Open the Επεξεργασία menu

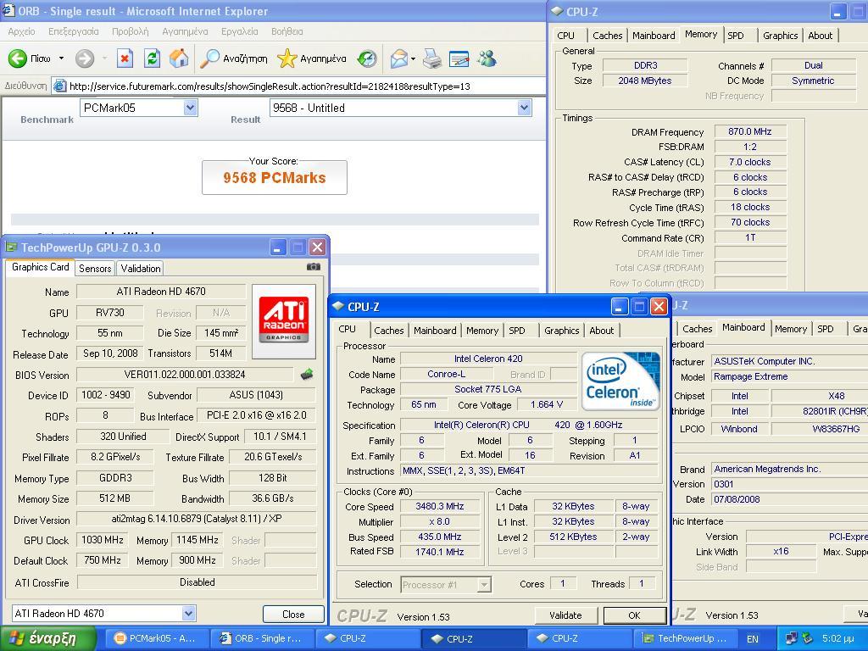(74, 31)
